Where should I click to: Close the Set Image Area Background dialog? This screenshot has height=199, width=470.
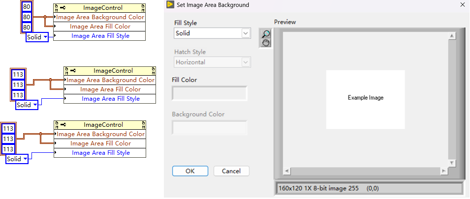(462, 5)
